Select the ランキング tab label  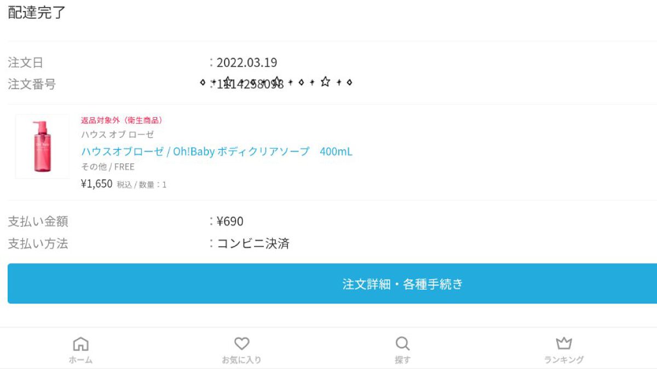pos(564,360)
